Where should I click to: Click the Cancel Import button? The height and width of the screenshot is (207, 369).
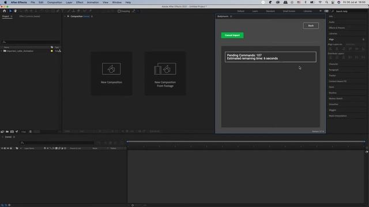(232, 35)
